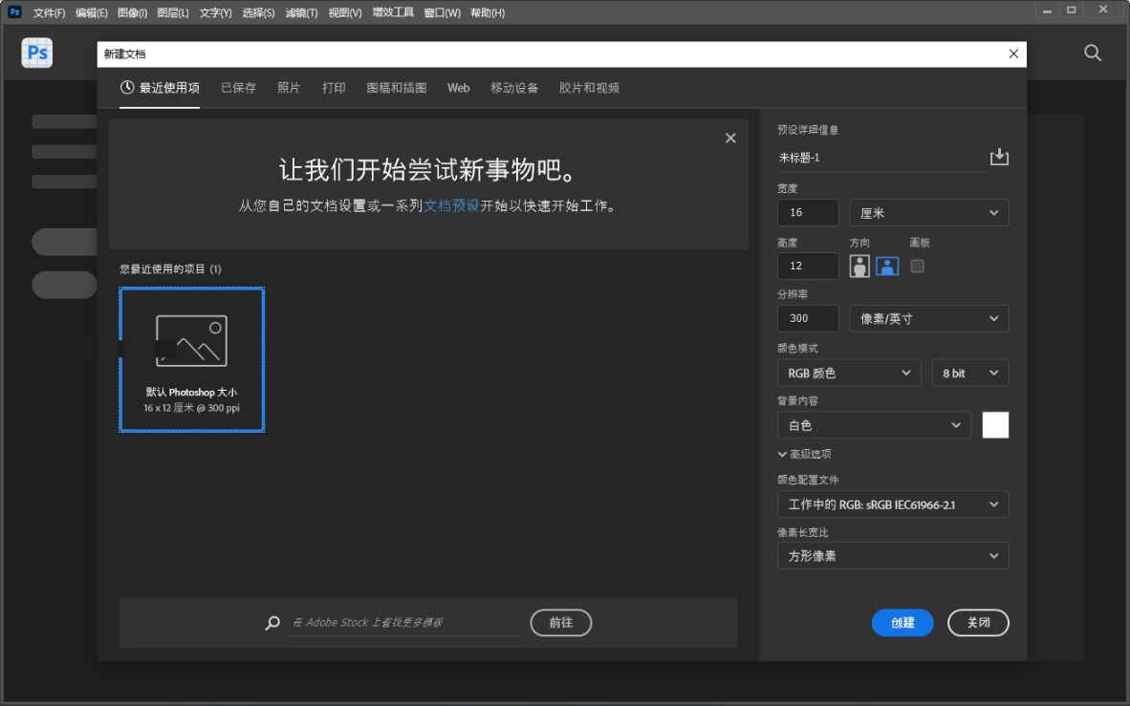Image resolution: width=1130 pixels, height=706 pixels.
Task: Open the 选择(S) menu
Action: pos(258,12)
